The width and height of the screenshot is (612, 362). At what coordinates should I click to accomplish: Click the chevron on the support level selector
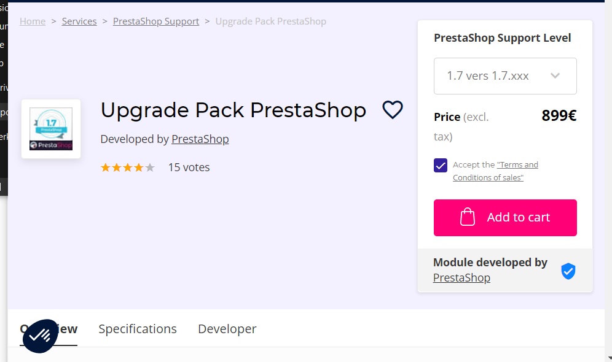(x=555, y=75)
